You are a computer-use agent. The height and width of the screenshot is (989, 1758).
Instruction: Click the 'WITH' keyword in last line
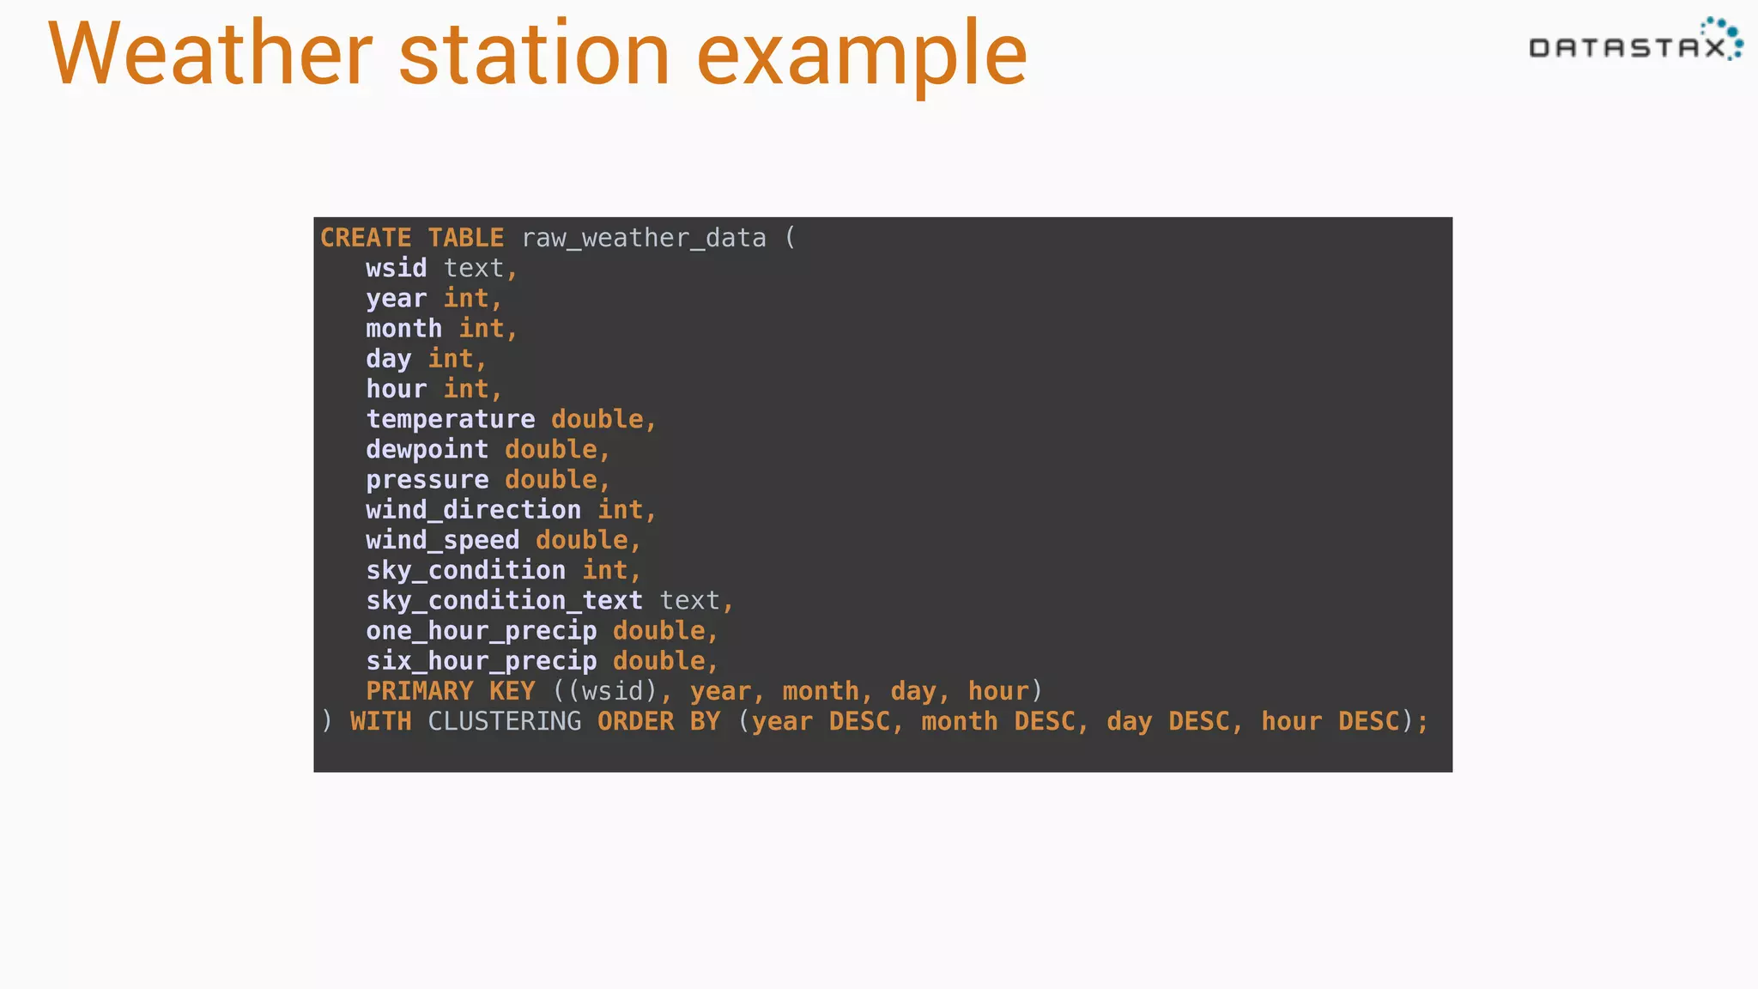(381, 721)
